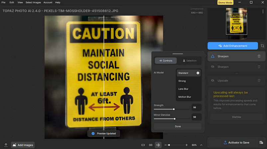The height and width of the screenshot is (149, 267).
Task: Click the zoom slider handle
Action: 169,145
